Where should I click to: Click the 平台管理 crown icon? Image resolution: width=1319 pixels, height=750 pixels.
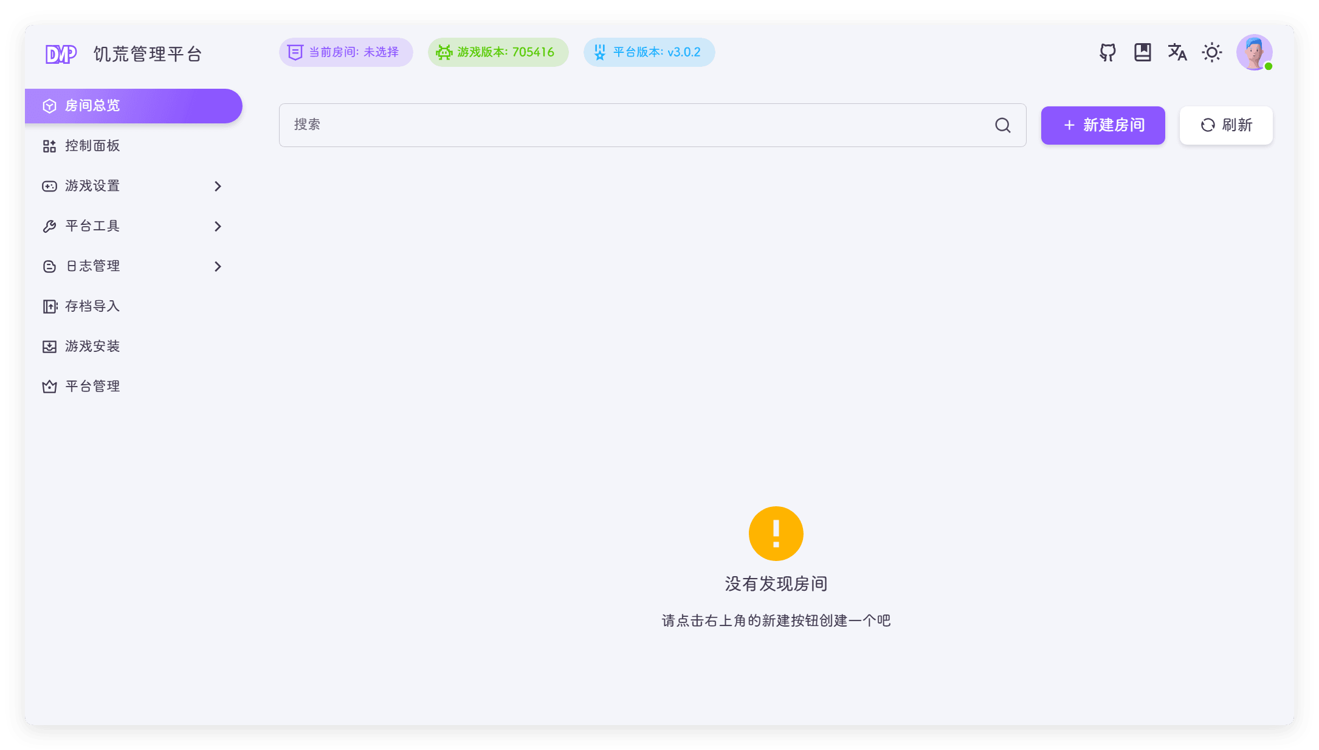(x=50, y=387)
